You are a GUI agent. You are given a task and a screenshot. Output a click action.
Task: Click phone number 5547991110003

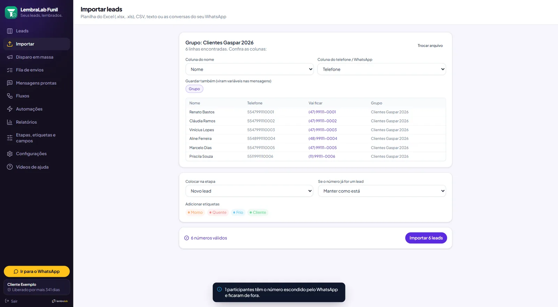tap(261, 130)
